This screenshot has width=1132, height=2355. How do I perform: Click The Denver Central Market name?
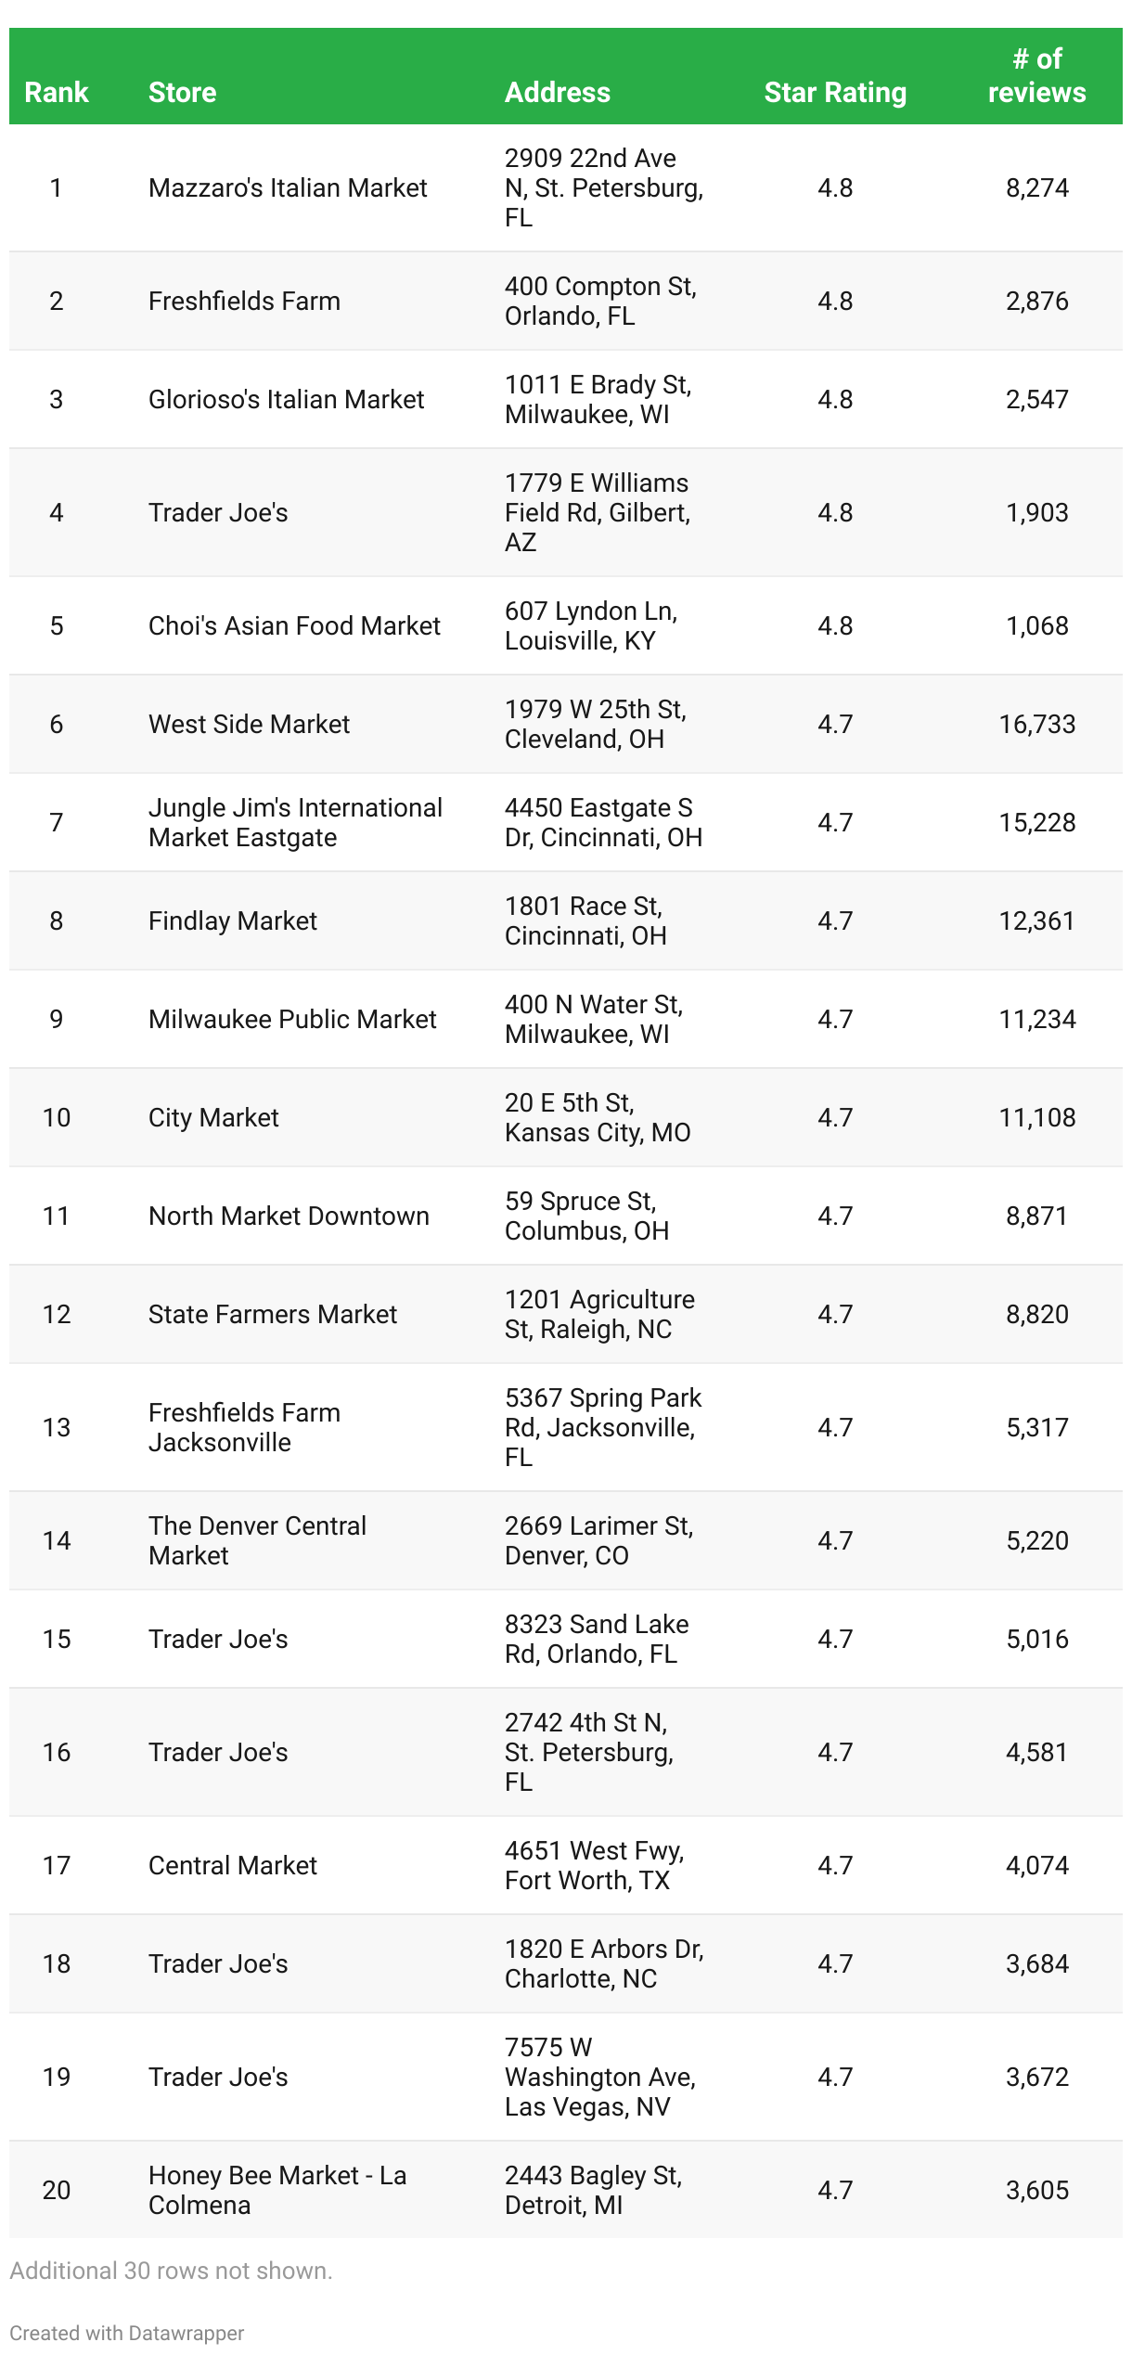point(257,1540)
